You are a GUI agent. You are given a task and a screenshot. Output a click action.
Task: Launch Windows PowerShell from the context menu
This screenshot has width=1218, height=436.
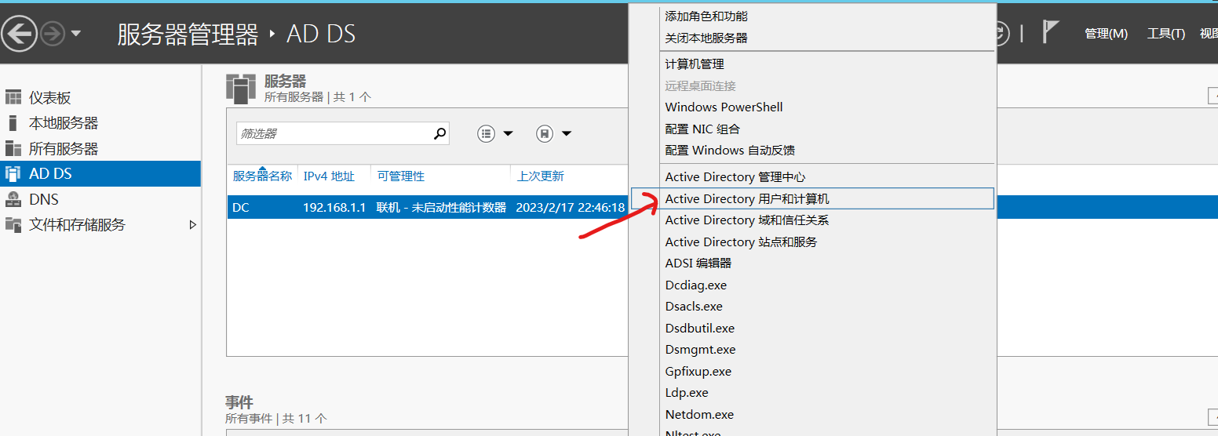[724, 107]
